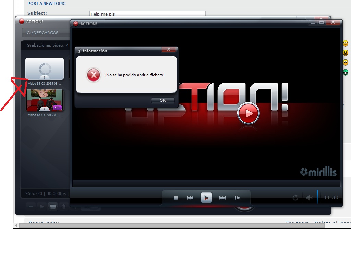Open the recordings folder icon
The width and height of the screenshot is (351, 263).
pyautogui.click(x=53, y=206)
